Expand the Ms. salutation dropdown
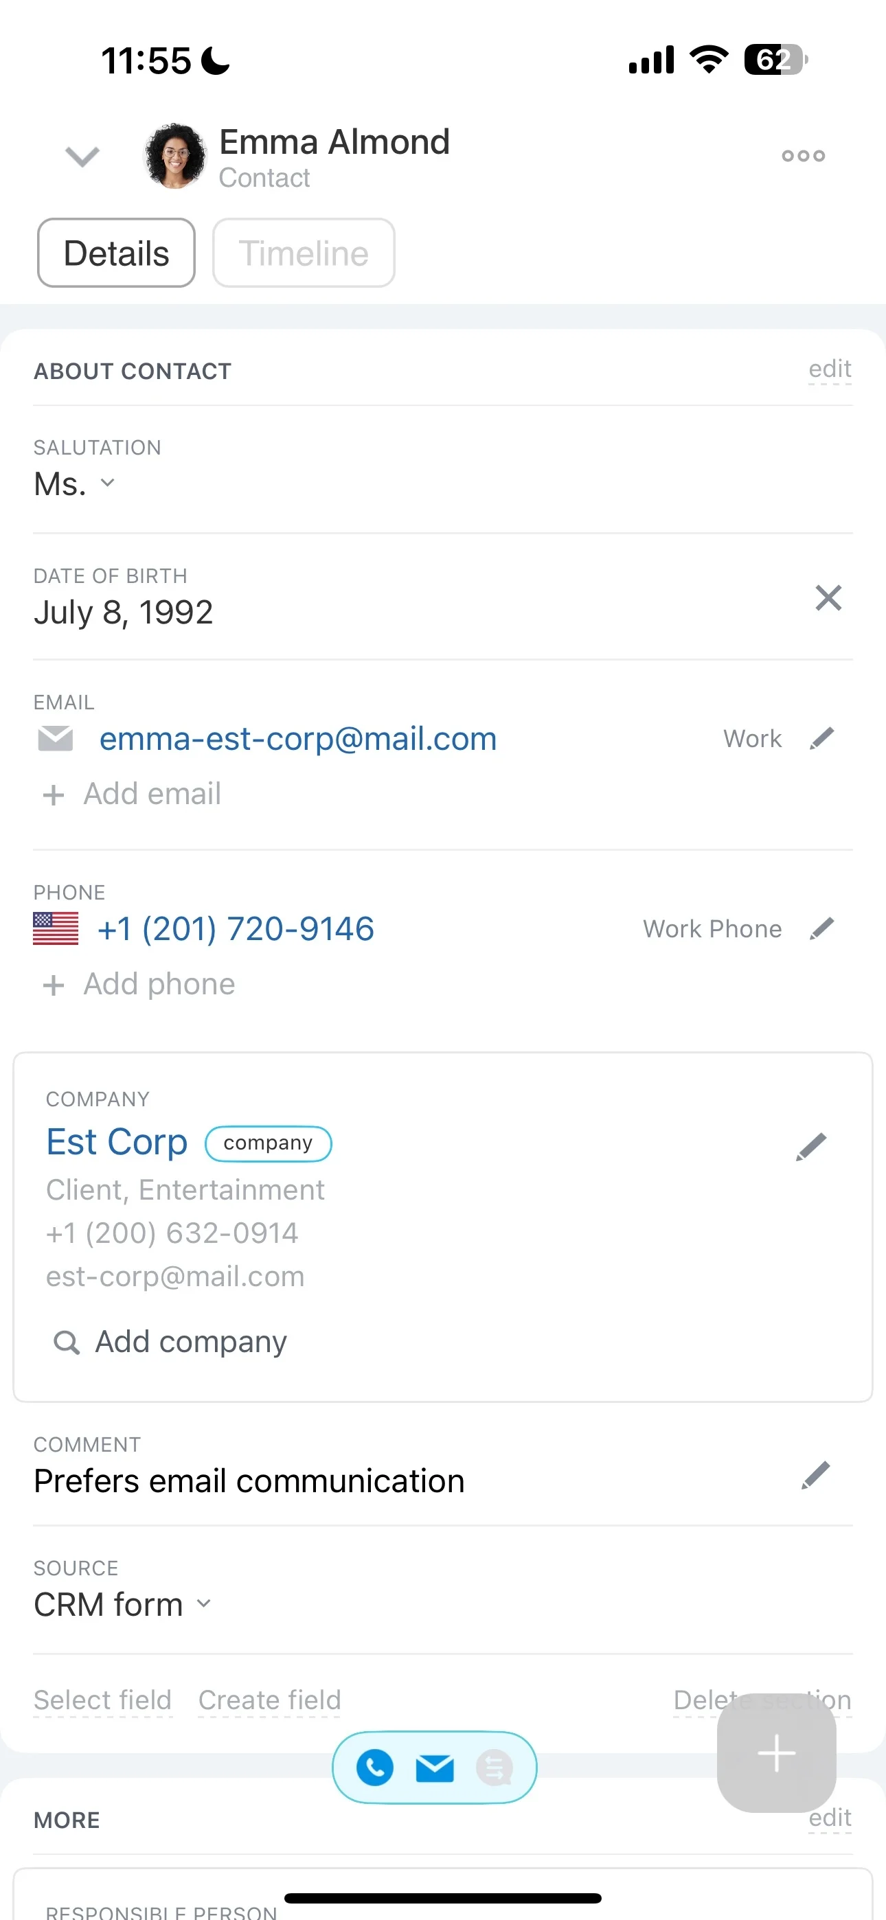Viewport: 886px width, 1920px height. [x=75, y=483]
